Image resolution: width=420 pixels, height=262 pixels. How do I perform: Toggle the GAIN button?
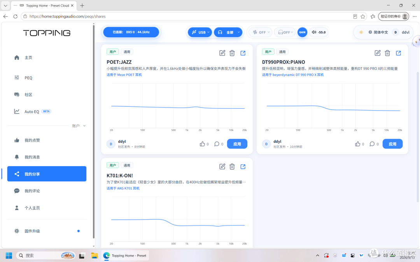[302, 32]
